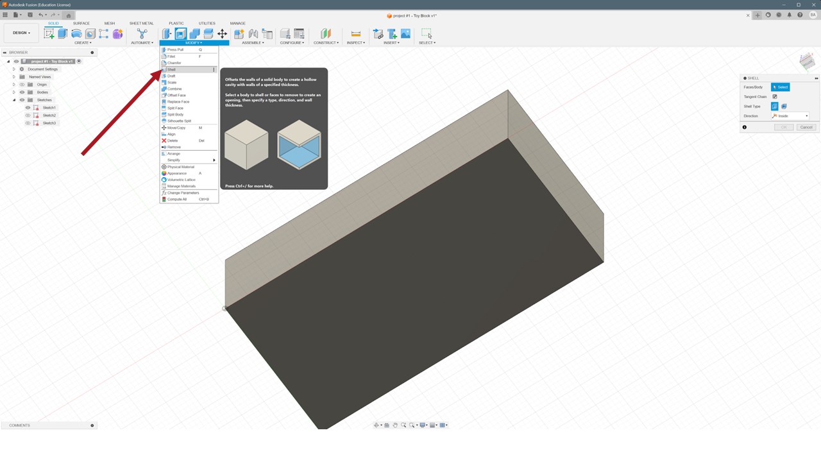Screen dimensions: 821x462
Task: Switch to the Plastic tab
Action: coord(176,23)
